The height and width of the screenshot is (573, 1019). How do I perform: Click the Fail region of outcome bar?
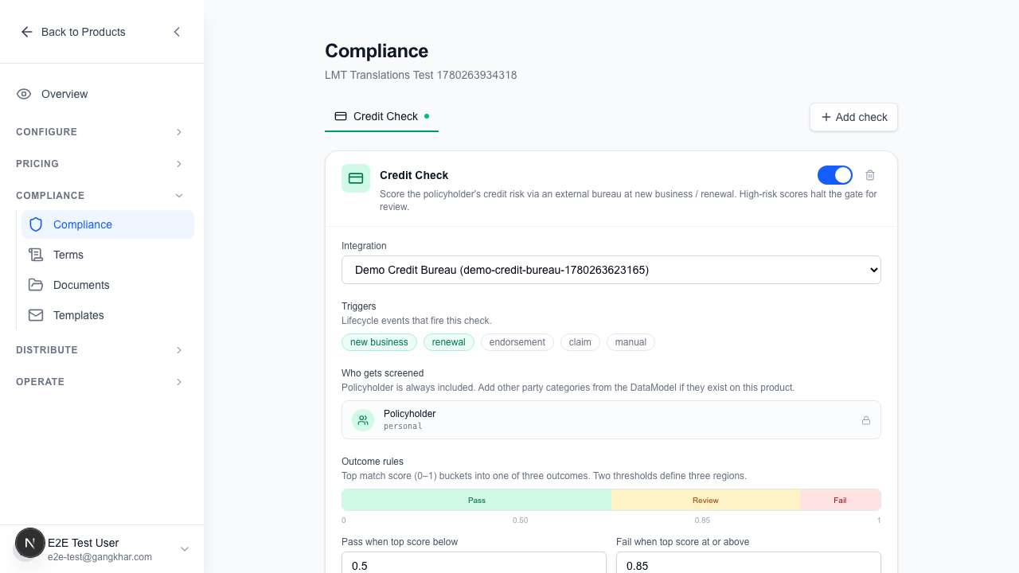pos(840,500)
